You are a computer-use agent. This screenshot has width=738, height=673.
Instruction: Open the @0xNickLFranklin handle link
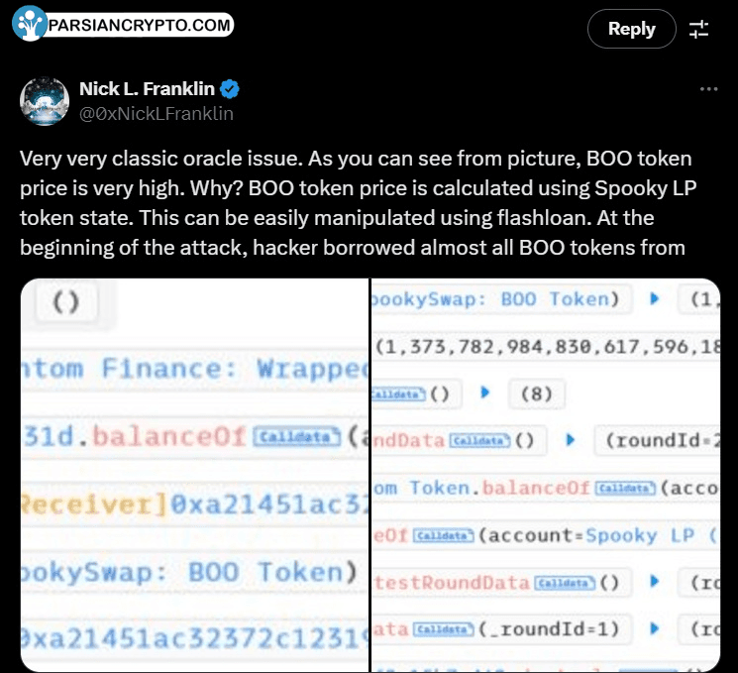157,114
